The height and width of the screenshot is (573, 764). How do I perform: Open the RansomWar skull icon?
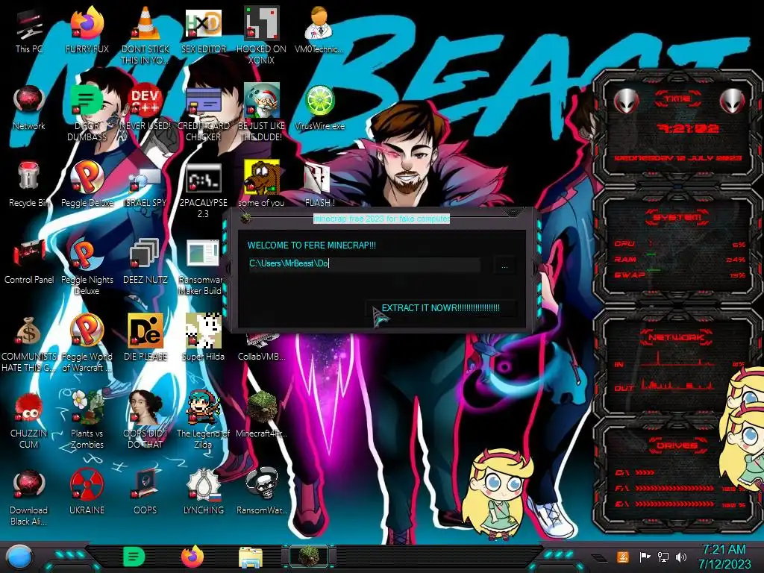(x=261, y=492)
